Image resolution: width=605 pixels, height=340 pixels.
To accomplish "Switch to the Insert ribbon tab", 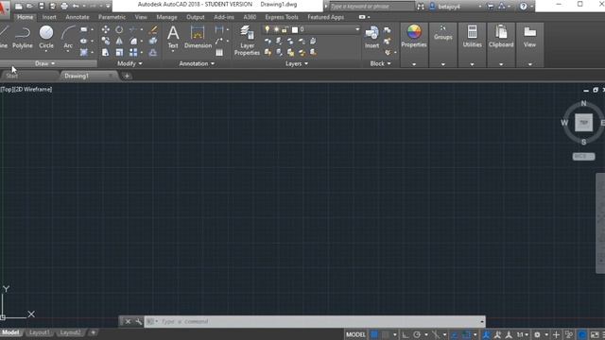I will (49, 17).
